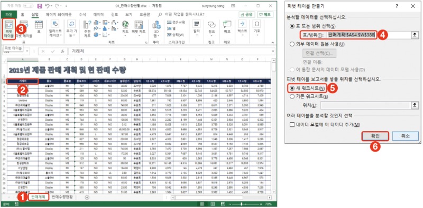423x208 pixels.
Task: Select 기존 워크시트 radio option
Action: point(309,97)
